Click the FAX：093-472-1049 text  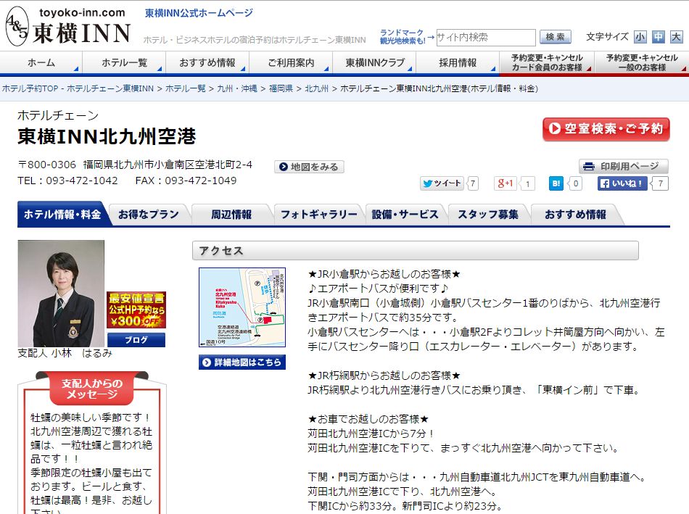186,181
